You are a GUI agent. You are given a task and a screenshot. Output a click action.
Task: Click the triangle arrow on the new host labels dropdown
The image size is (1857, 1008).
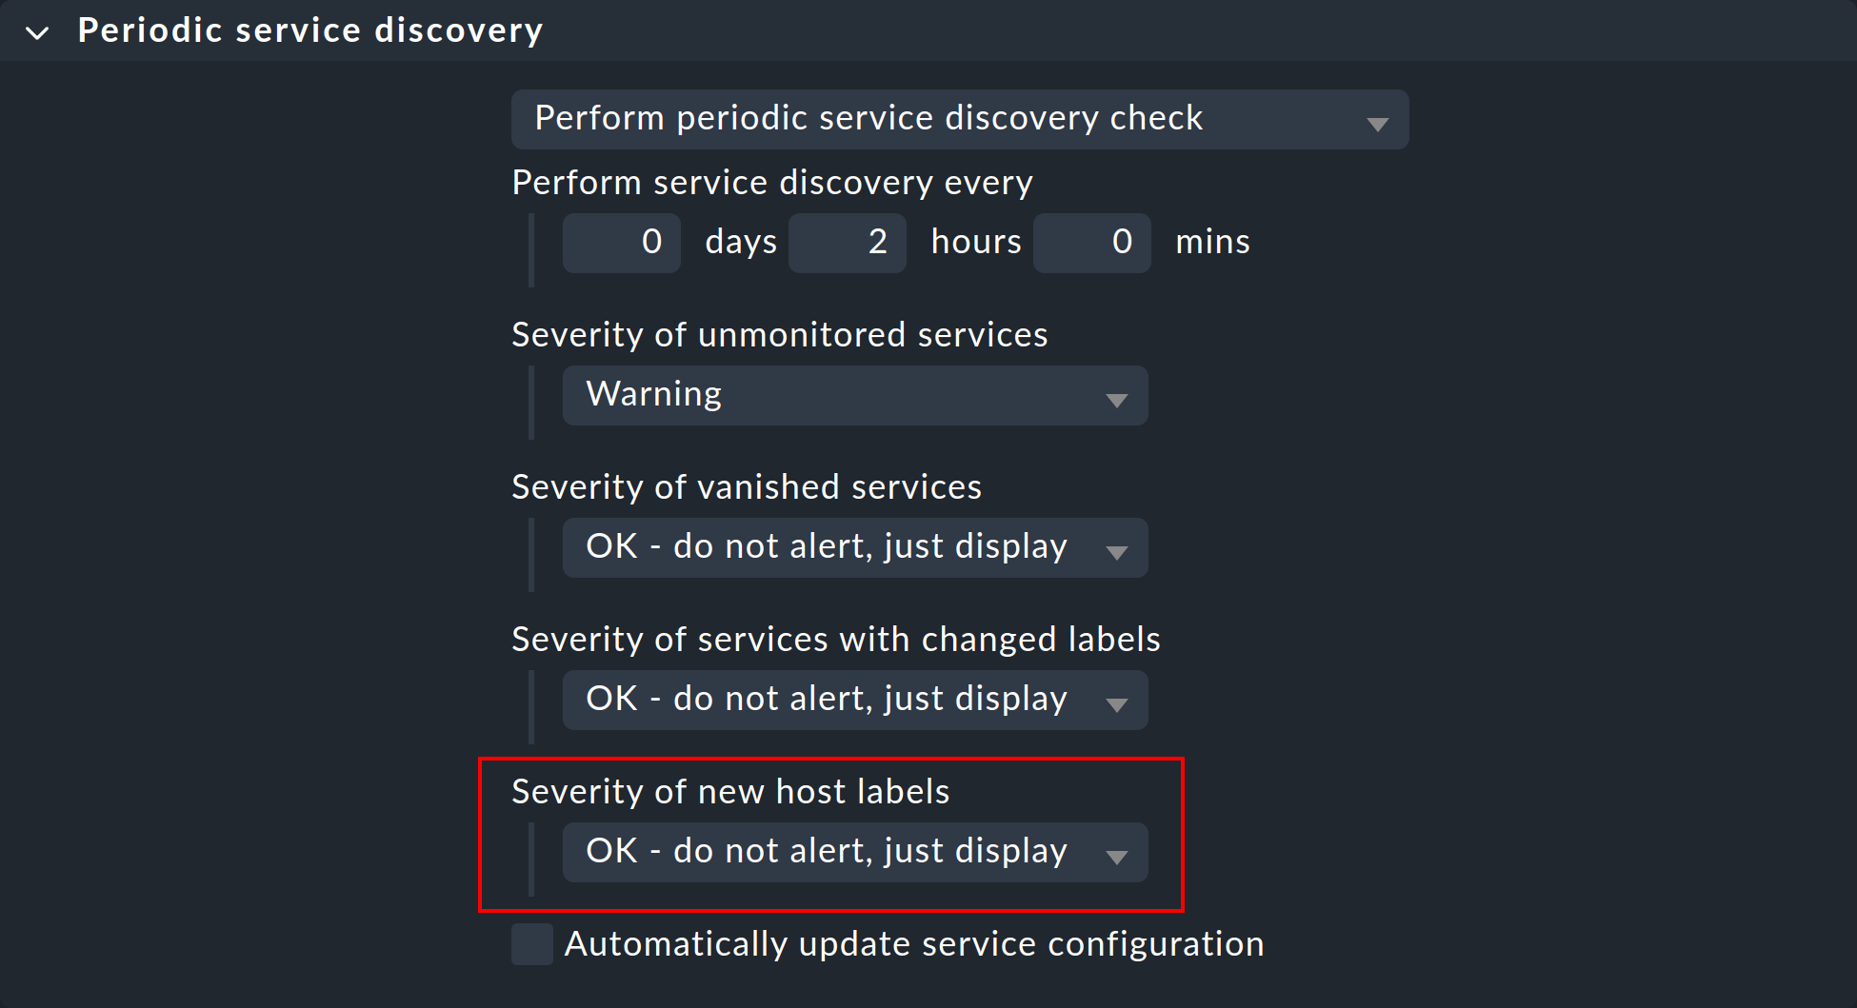tap(1117, 854)
